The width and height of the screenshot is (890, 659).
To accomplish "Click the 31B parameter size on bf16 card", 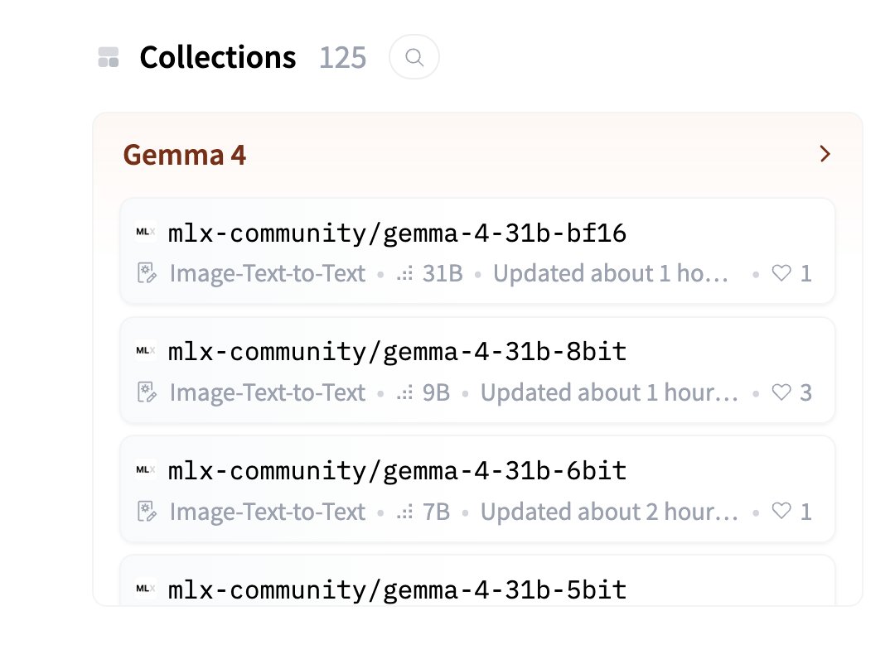I will 442,273.
